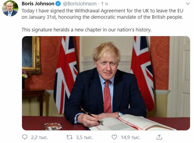The height and width of the screenshot is (143, 194).
Task: Open the Boris Johnson display name link
Action: pyautogui.click(x=38, y=4)
